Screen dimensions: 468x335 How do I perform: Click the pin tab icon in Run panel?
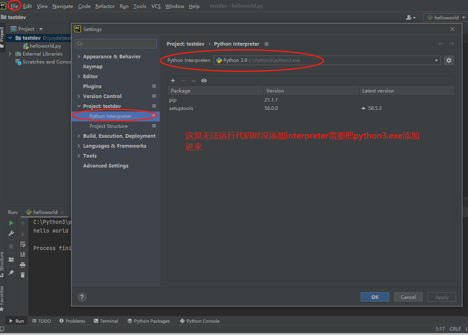(11, 272)
